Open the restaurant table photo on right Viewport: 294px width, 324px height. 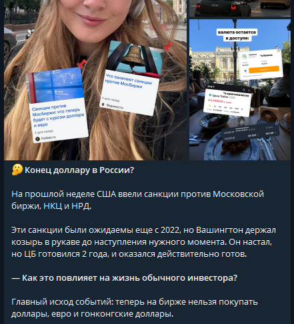pyautogui.click(x=240, y=90)
